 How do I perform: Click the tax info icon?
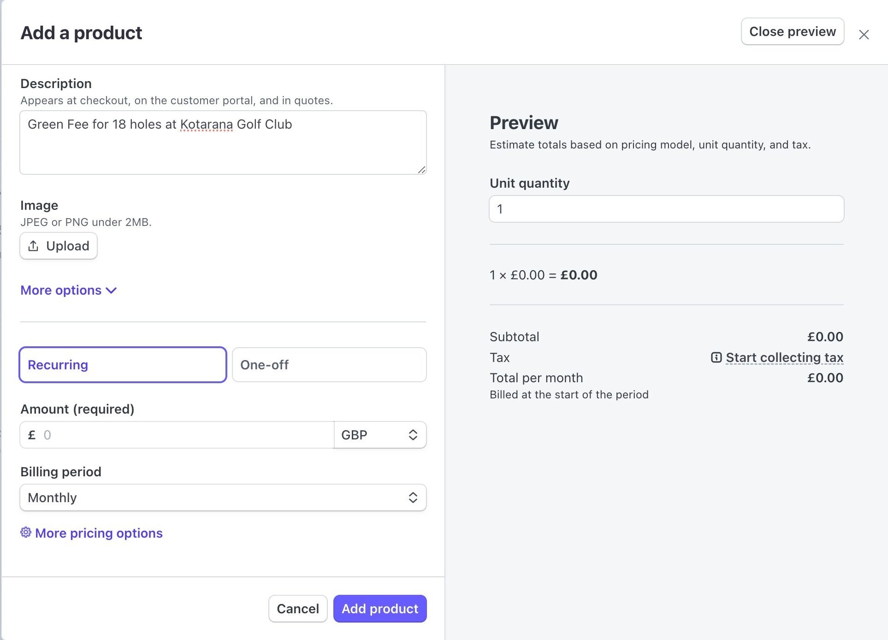[x=716, y=357]
